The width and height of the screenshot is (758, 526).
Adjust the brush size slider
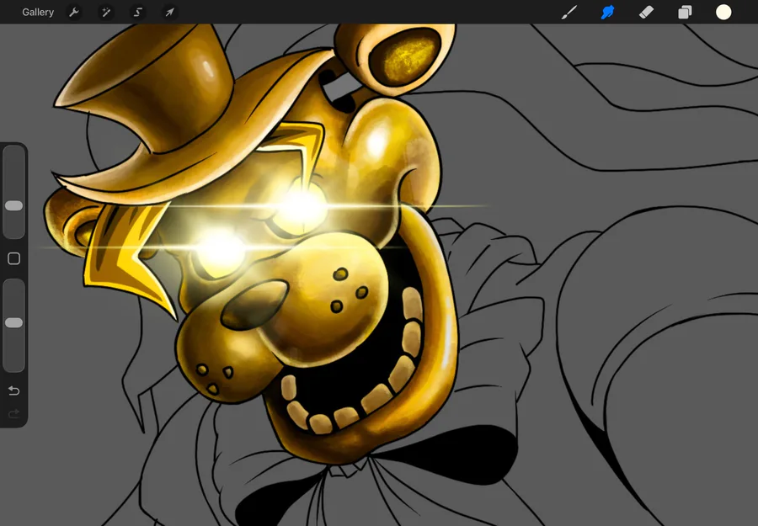pos(14,192)
